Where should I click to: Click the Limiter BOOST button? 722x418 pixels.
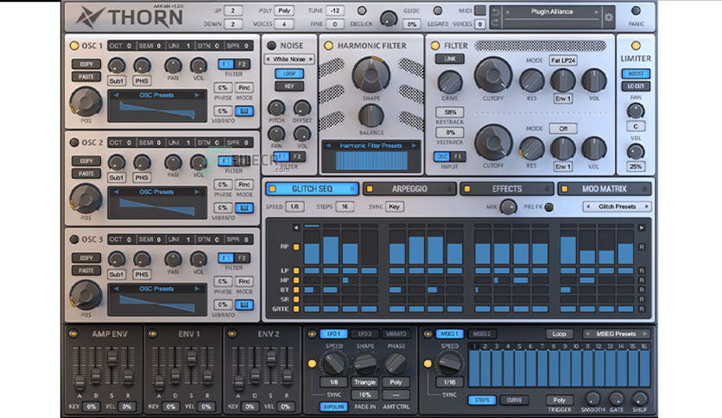[636, 73]
